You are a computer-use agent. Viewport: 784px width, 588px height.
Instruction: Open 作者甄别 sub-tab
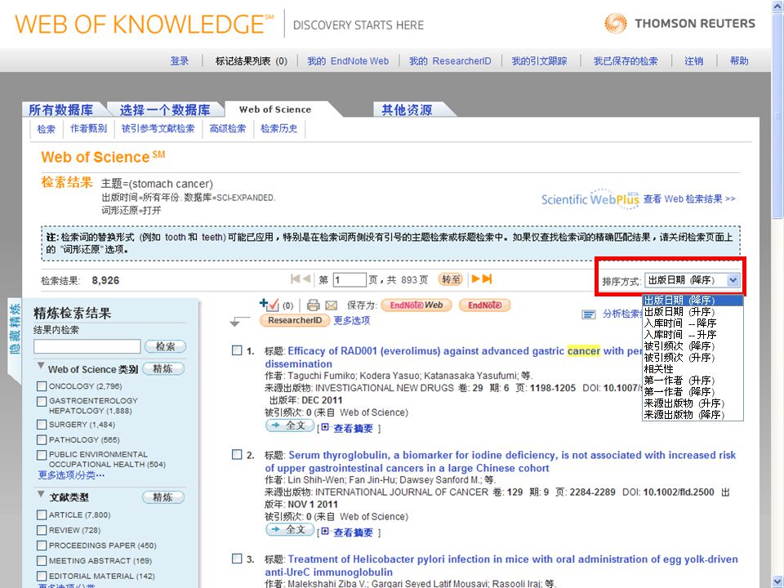88,128
